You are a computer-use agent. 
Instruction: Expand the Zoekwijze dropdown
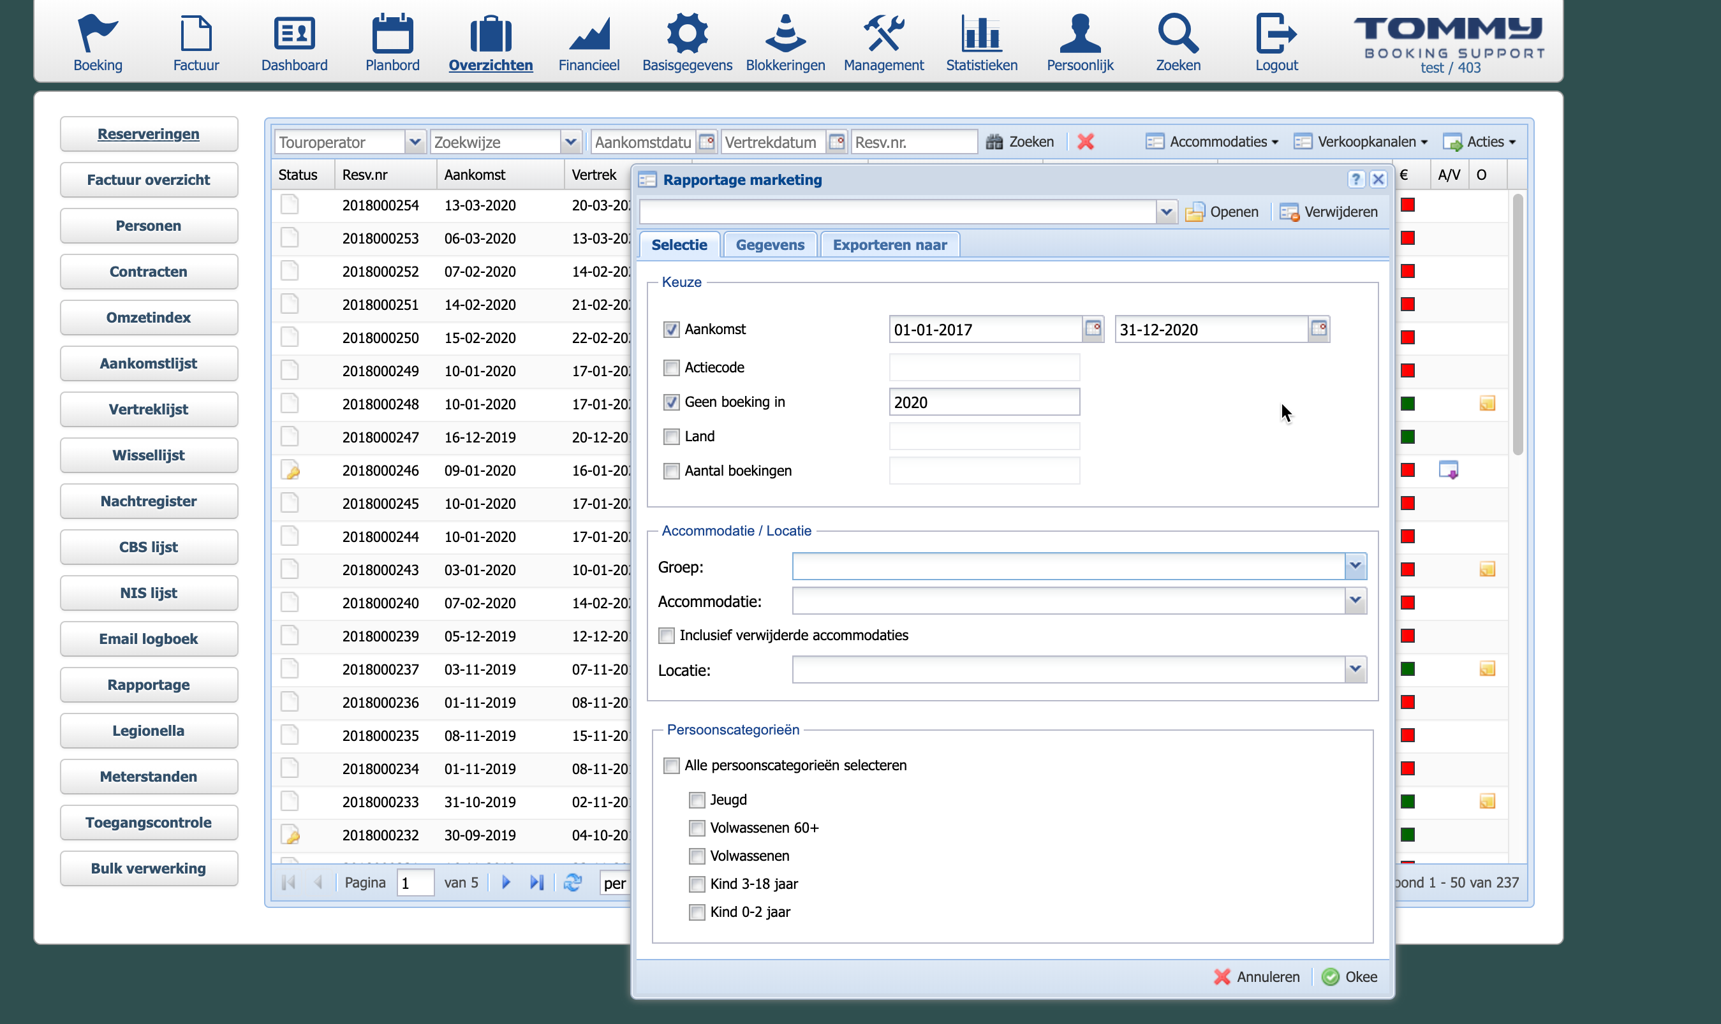(x=570, y=142)
